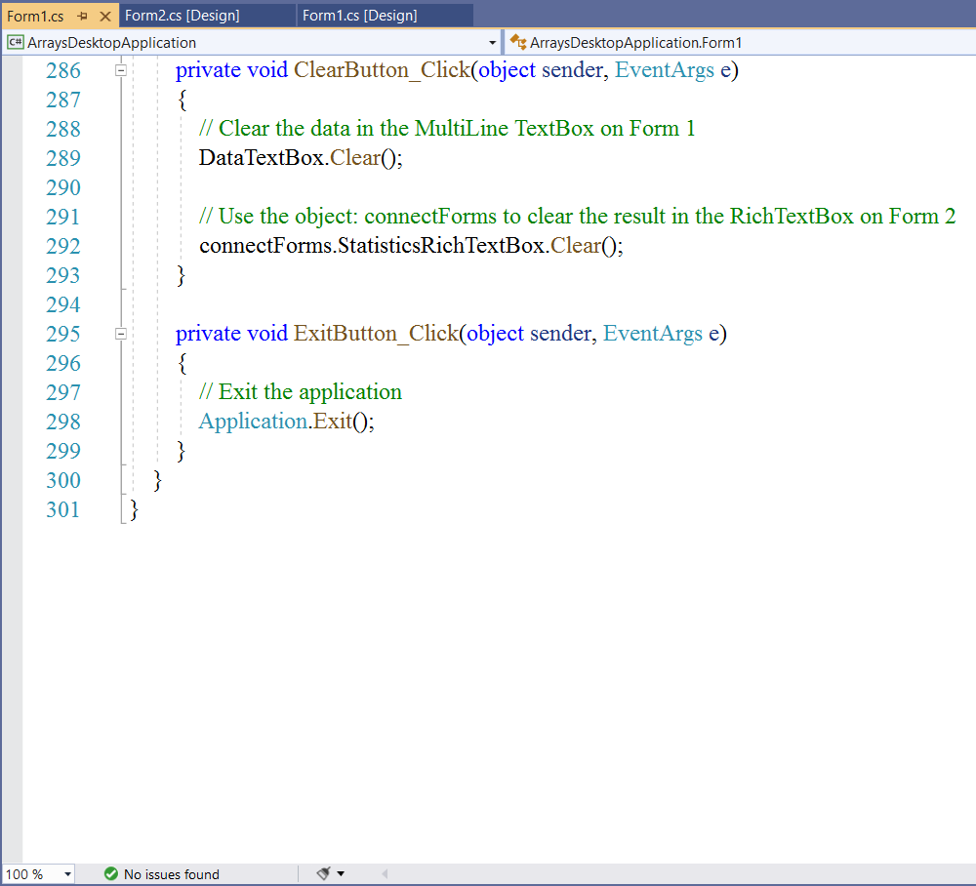
Task: Click the C# project icon in the navigation bar
Action: tap(16, 42)
